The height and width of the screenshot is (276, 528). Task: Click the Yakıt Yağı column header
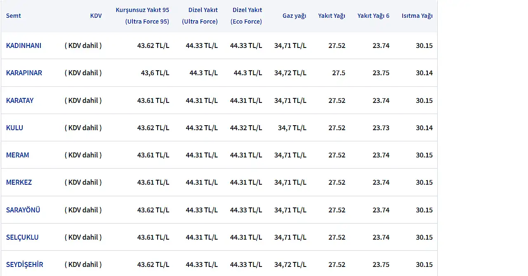pyautogui.click(x=332, y=16)
